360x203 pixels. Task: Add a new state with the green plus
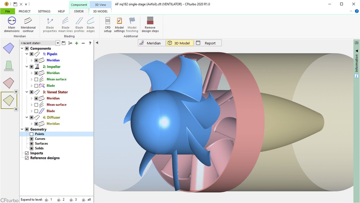tap(76, 43)
